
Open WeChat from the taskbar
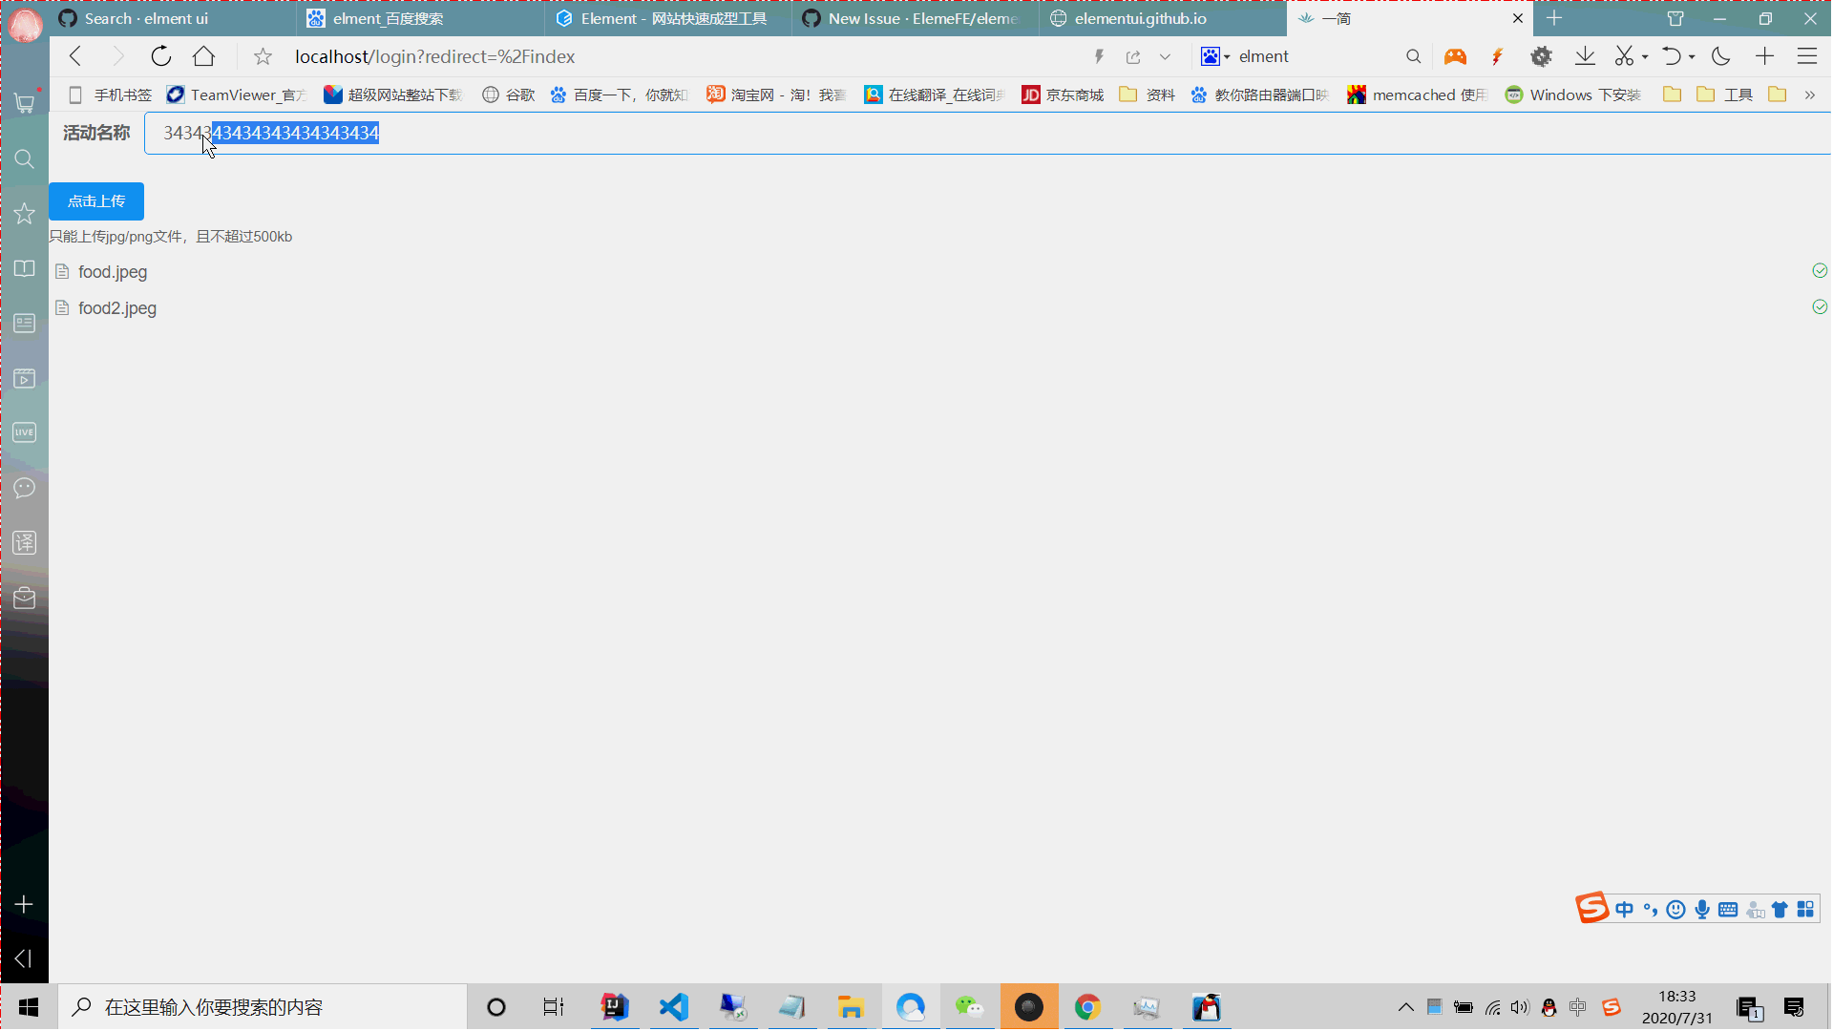click(969, 1007)
